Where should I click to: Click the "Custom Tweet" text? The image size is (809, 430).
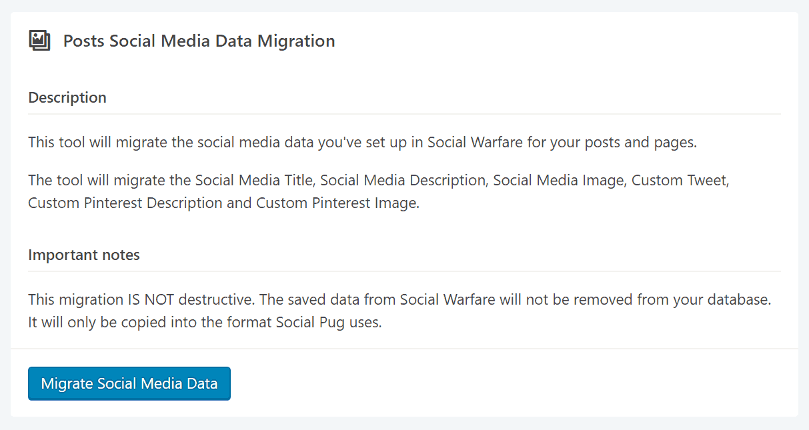click(x=676, y=180)
